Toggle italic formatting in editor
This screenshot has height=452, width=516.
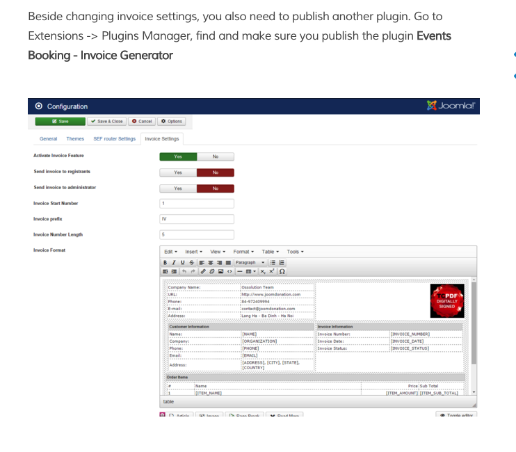(x=173, y=262)
